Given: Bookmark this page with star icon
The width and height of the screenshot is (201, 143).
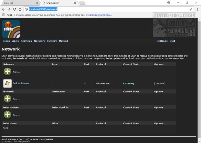Looking at the screenshot, I should click(x=191, y=9).
